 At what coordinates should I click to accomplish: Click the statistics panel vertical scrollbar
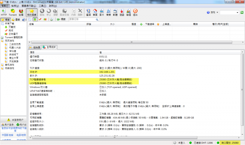coord(242,90)
